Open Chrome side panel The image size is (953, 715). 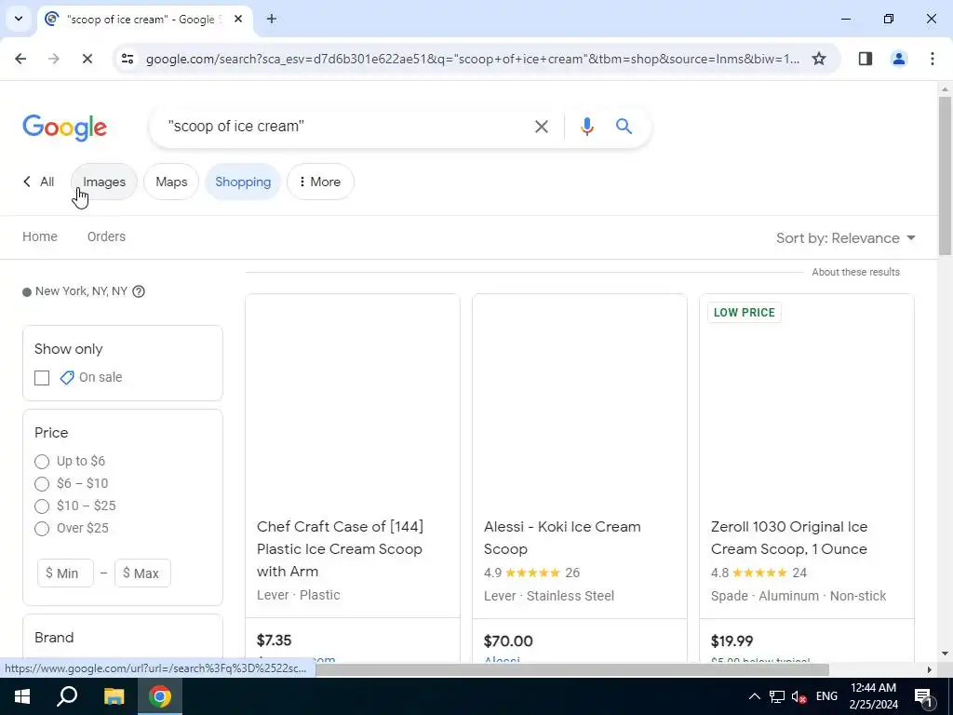[866, 59]
